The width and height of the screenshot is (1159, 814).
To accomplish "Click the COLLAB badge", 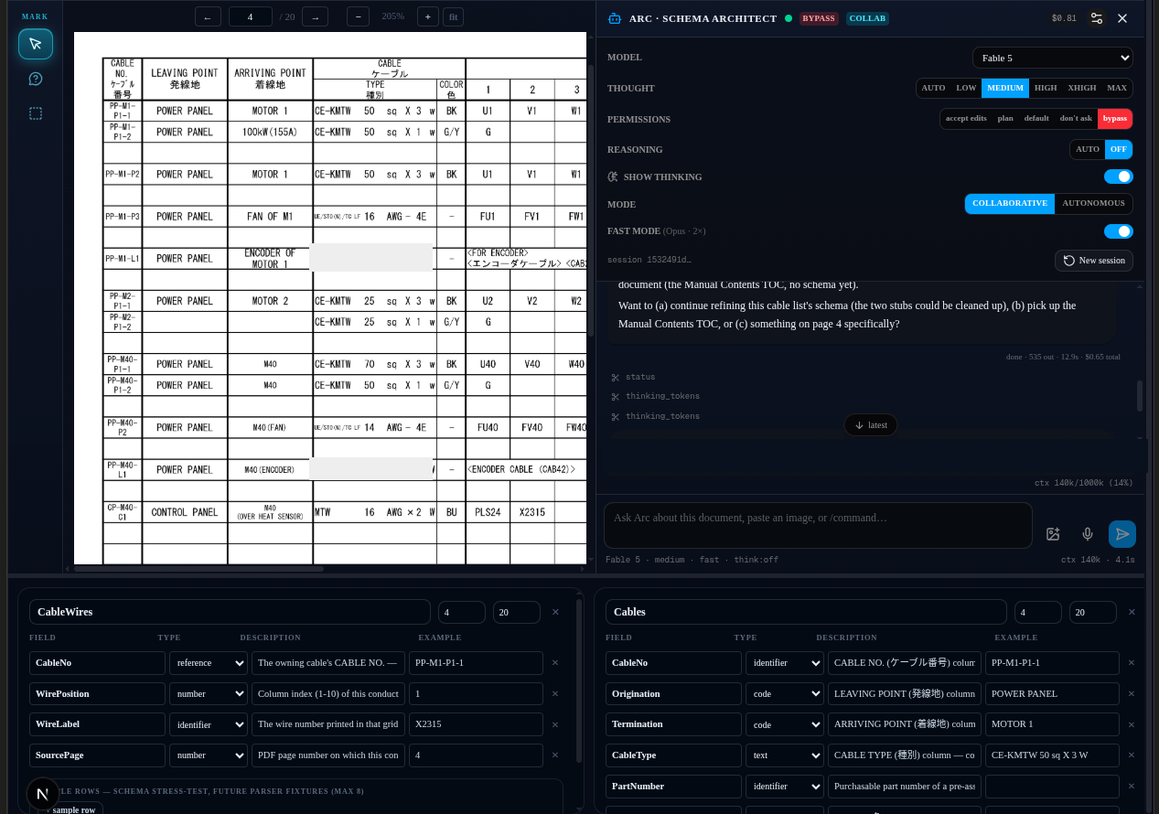I will [x=867, y=18].
